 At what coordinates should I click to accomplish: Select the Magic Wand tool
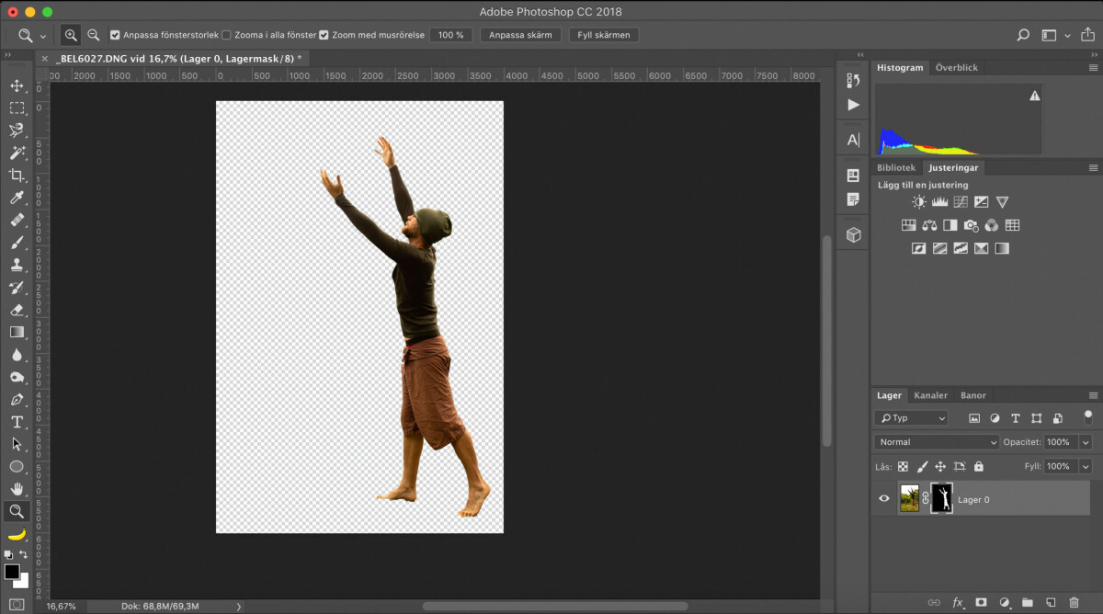point(17,153)
